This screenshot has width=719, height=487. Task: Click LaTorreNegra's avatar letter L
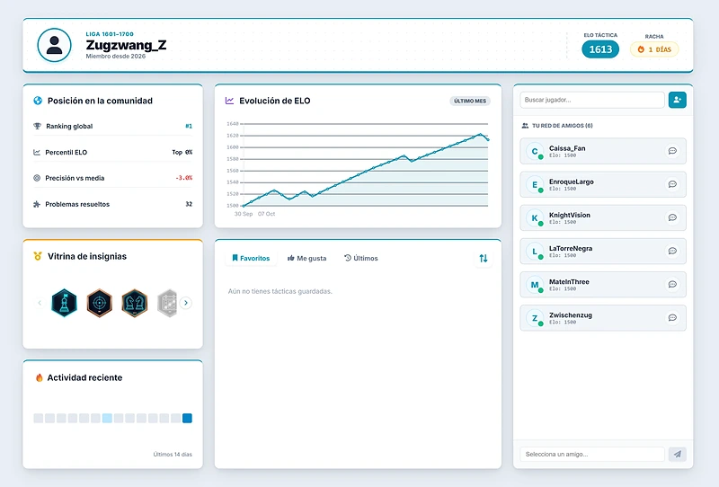coord(535,251)
